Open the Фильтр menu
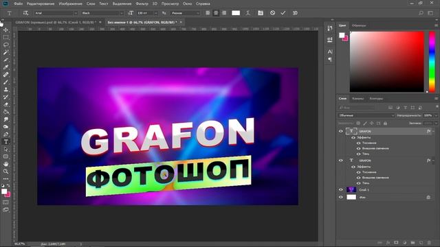440x247 pixels. pos(142,3)
